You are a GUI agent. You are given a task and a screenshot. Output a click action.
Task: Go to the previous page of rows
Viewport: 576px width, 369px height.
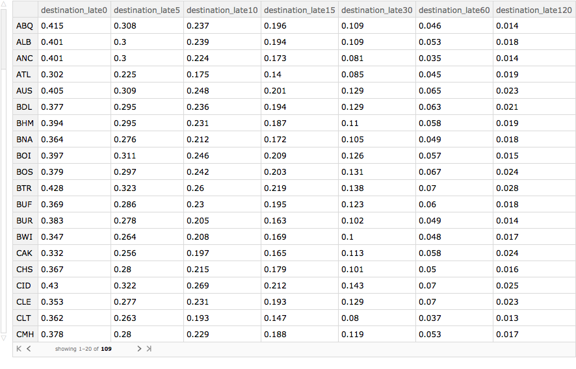point(29,349)
